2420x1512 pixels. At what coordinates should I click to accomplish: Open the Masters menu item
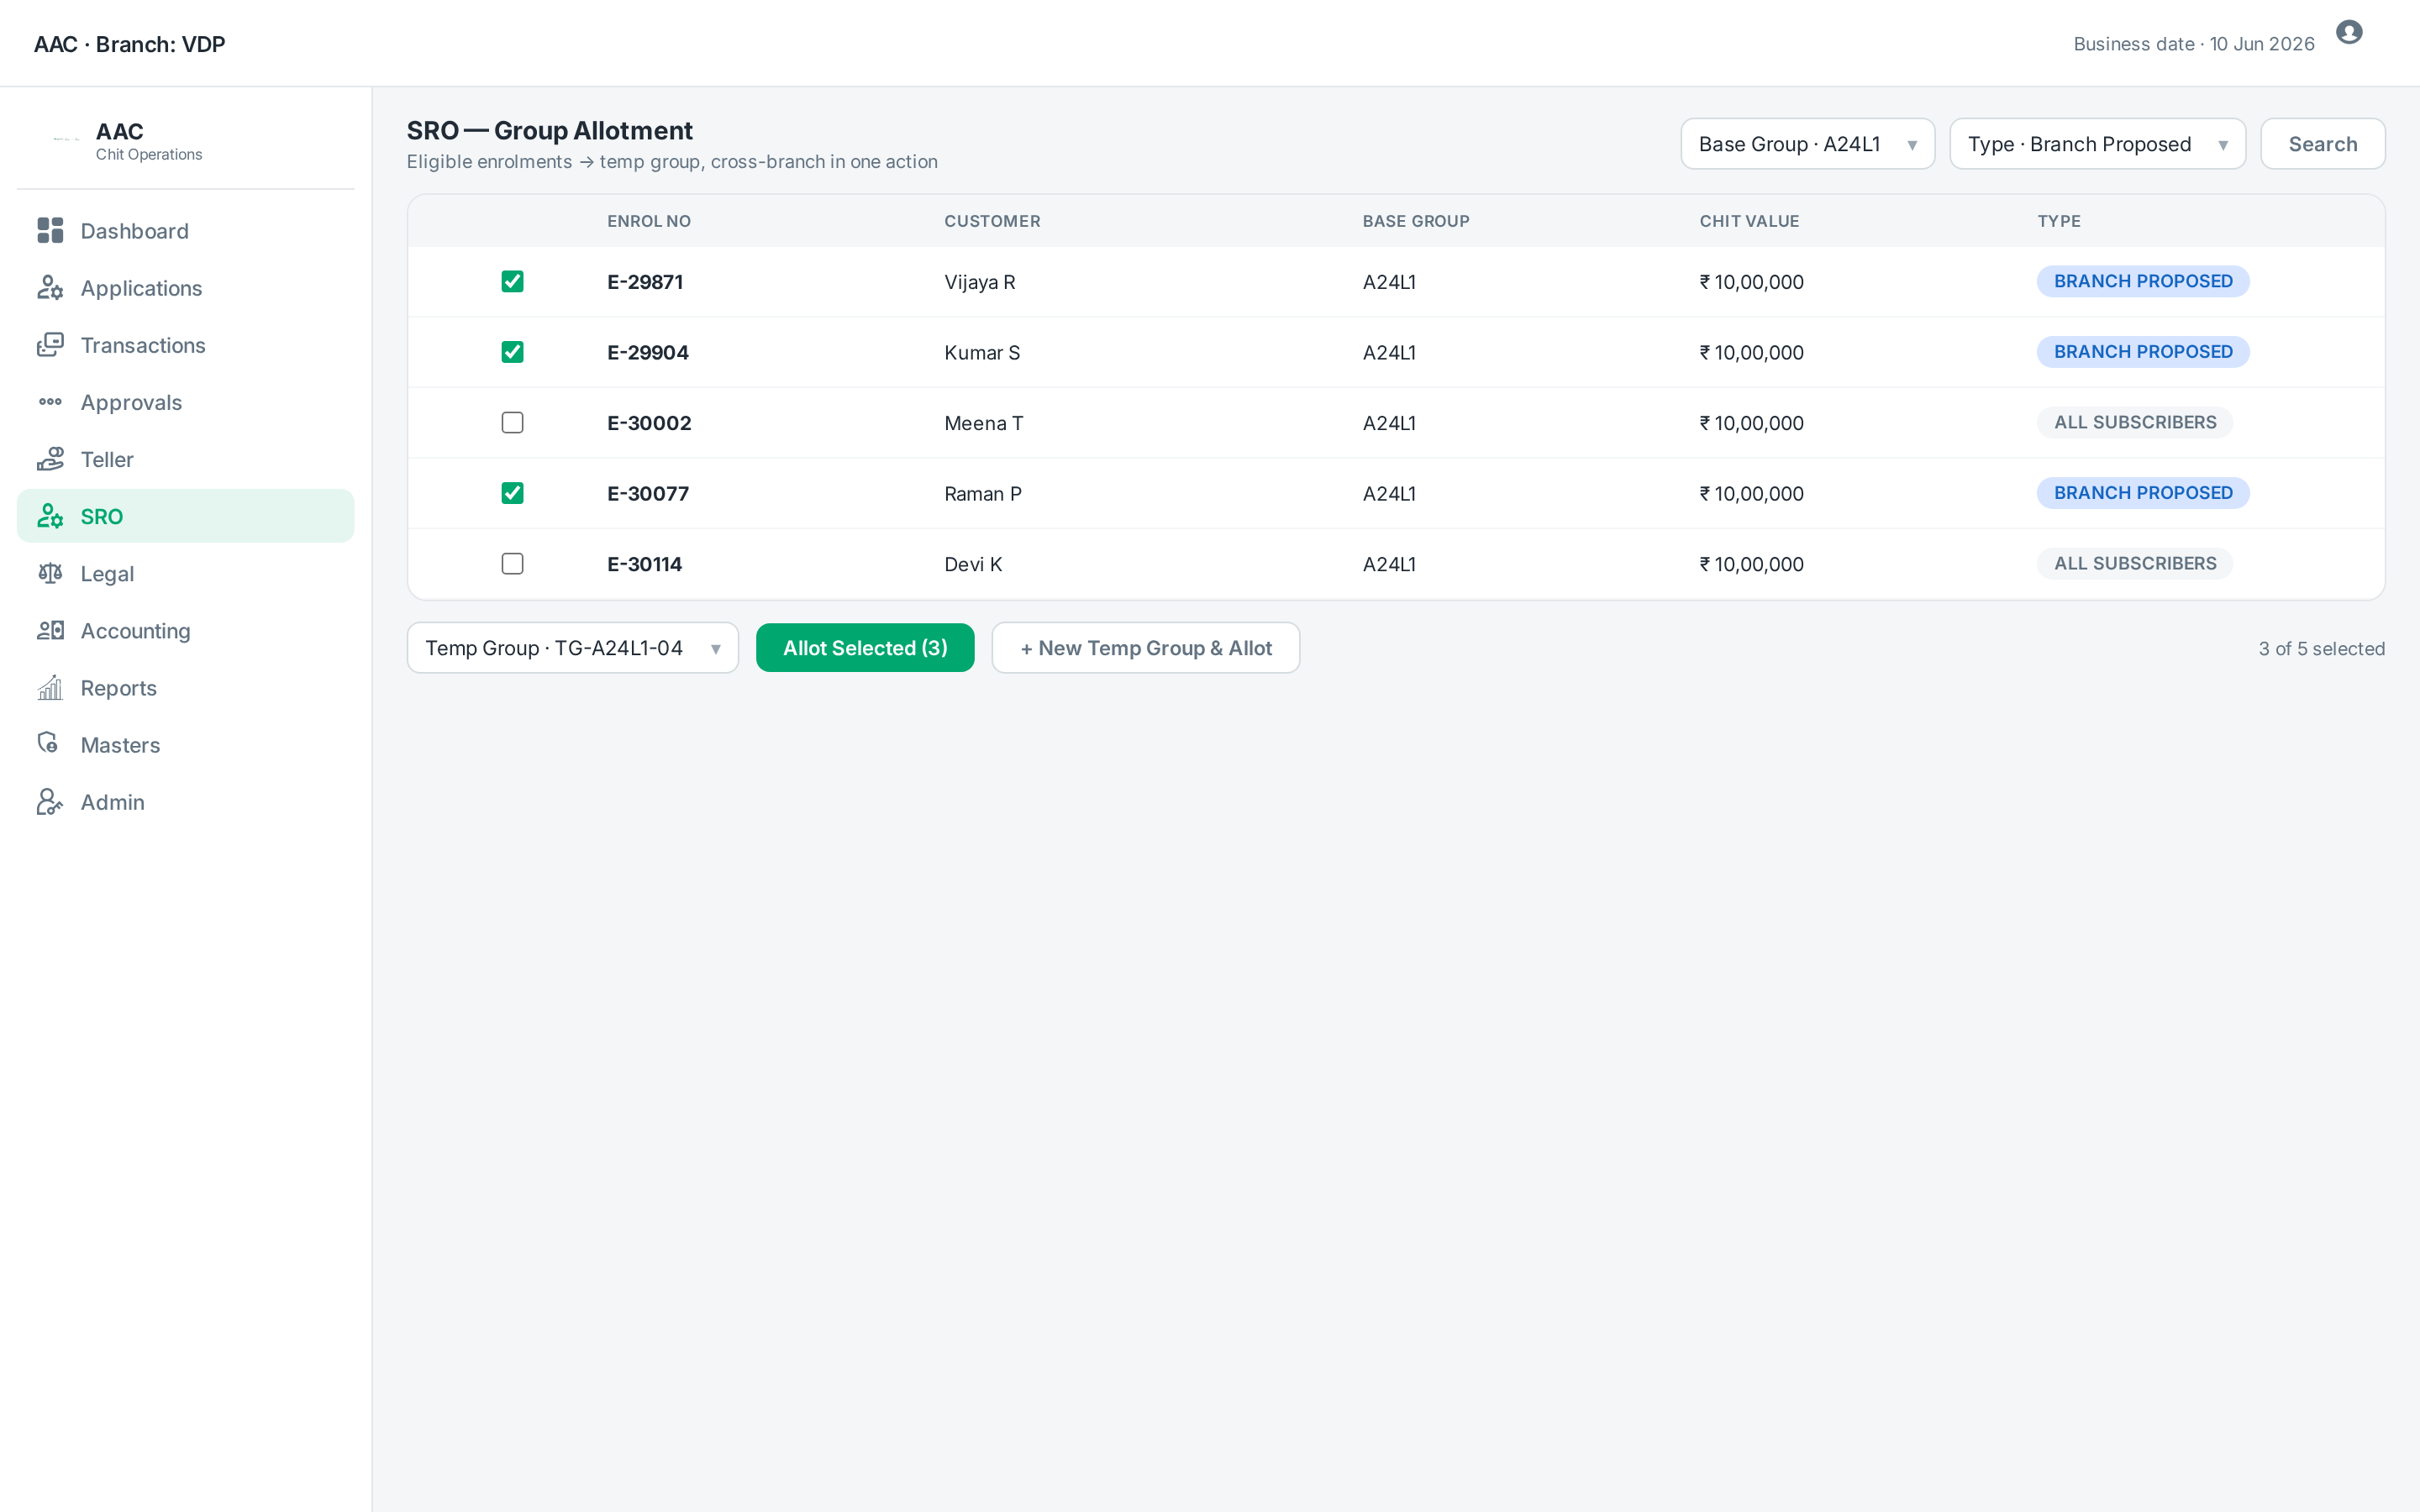(185, 744)
